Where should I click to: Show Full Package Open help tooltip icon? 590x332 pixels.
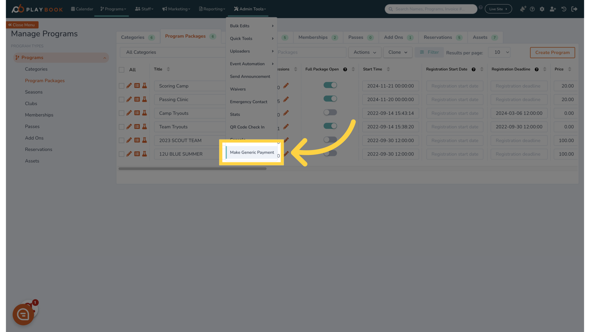pos(345,69)
